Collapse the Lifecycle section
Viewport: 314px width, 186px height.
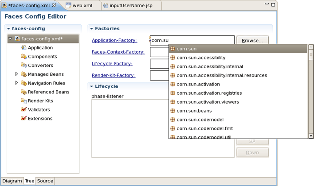(91, 86)
